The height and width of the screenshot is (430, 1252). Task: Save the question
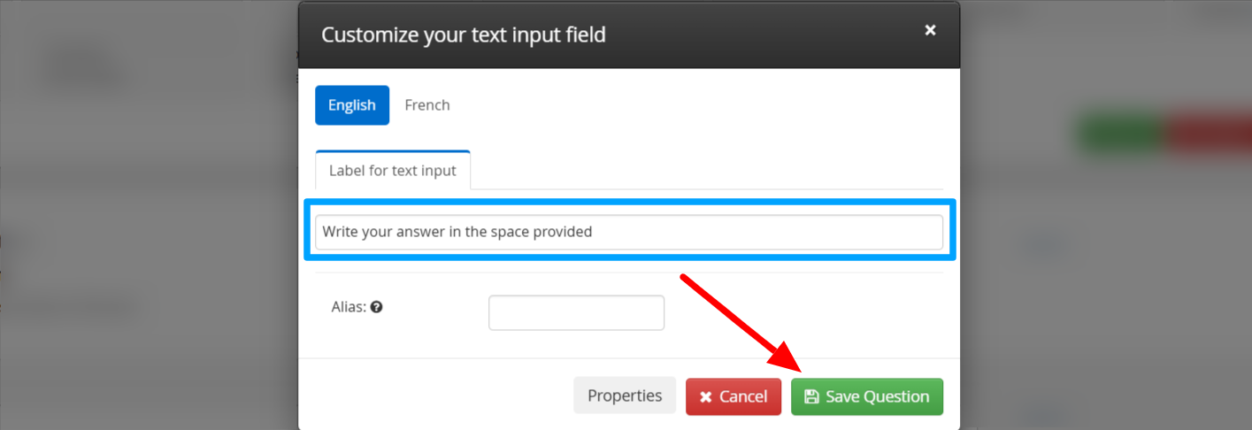[x=867, y=396]
